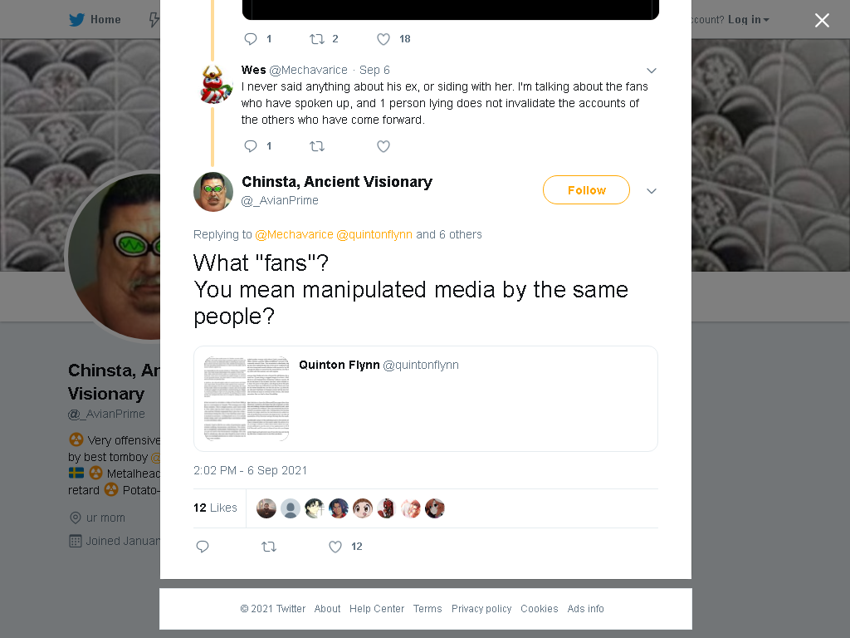Image resolution: width=850 pixels, height=638 pixels.
Task: Open the Log in dropdown
Action: coord(748,20)
